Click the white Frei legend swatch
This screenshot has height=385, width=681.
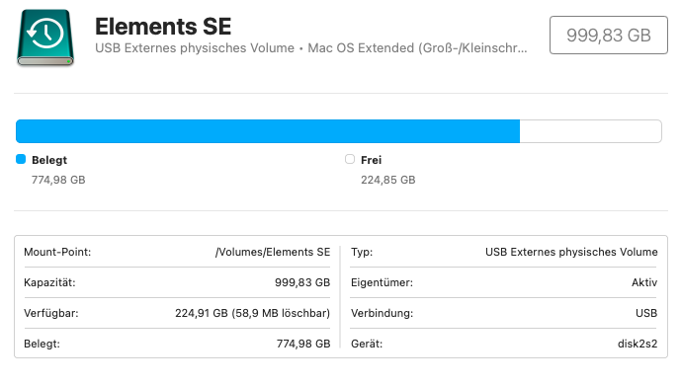click(x=350, y=159)
